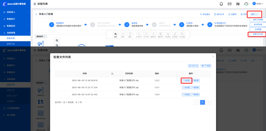Image resolution: width=266 pixels, height=131 pixels.
Task: Click the 撤回 (undo) toolbar icon
Action: point(116,34)
